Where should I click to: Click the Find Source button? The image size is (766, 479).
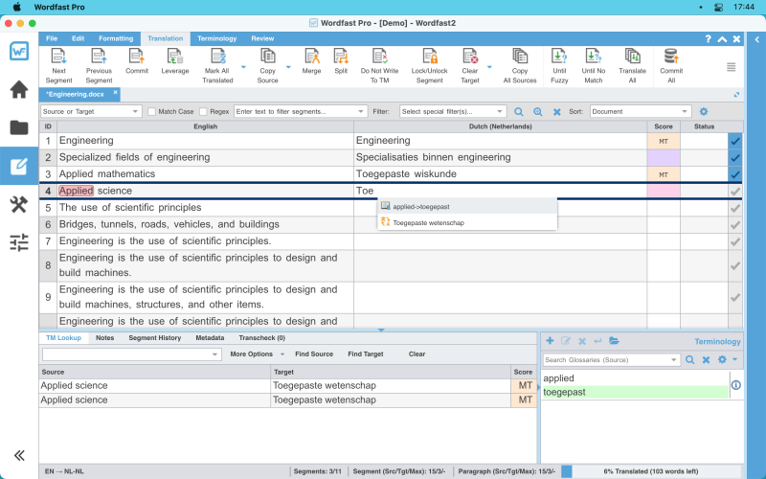[x=314, y=354]
